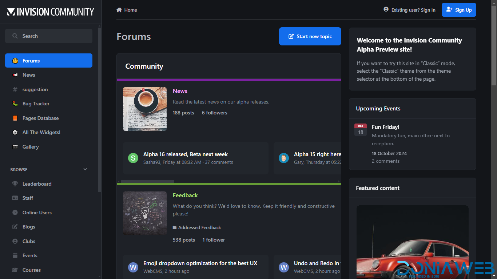Click the Pages Database orange book icon
497x279 pixels.
click(x=15, y=118)
